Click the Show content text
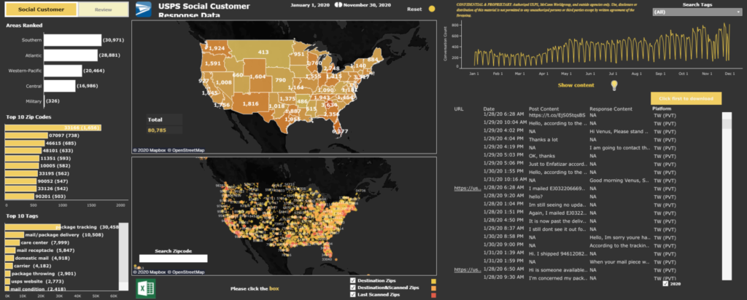 click(576, 85)
